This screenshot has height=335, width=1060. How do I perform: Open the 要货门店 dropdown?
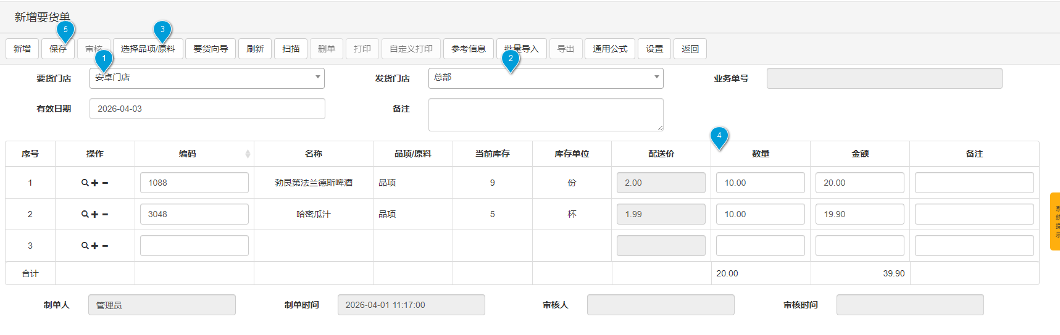[x=207, y=78]
